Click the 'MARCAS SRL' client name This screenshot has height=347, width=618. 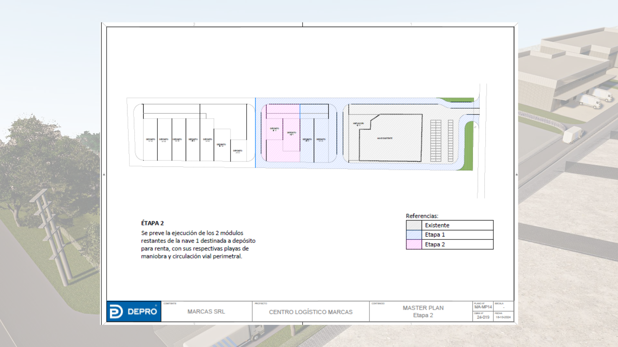206,312
